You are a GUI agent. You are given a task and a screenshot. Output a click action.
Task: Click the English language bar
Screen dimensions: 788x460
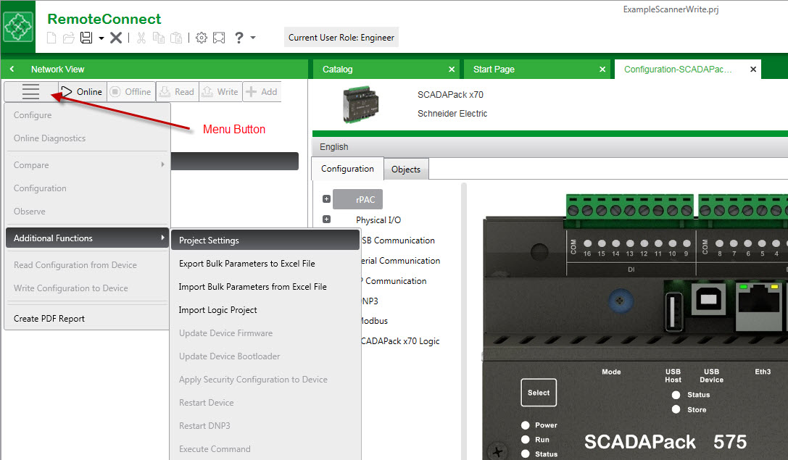549,146
